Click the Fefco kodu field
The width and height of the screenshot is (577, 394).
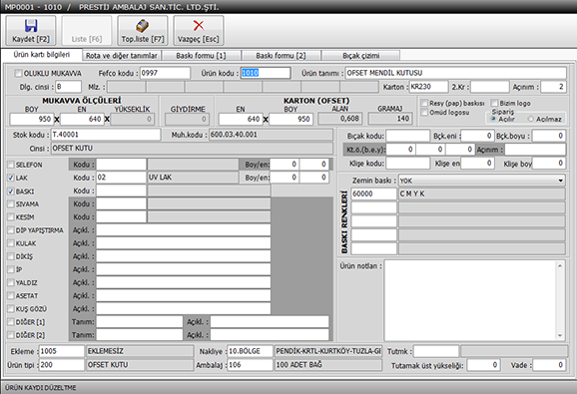tap(166, 73)
